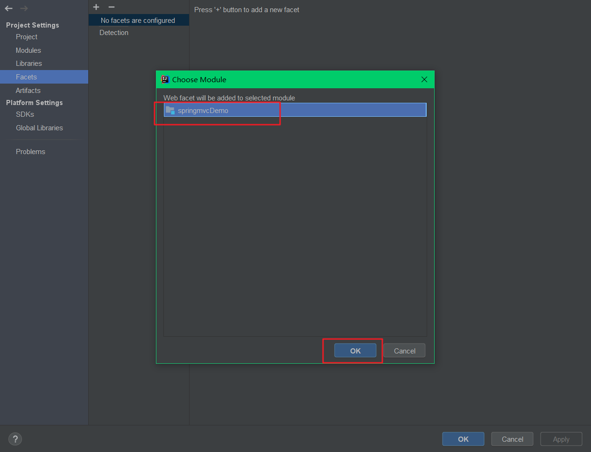Click Apply at the bottom of the window

pyautogui.click(x=561, y=439)
